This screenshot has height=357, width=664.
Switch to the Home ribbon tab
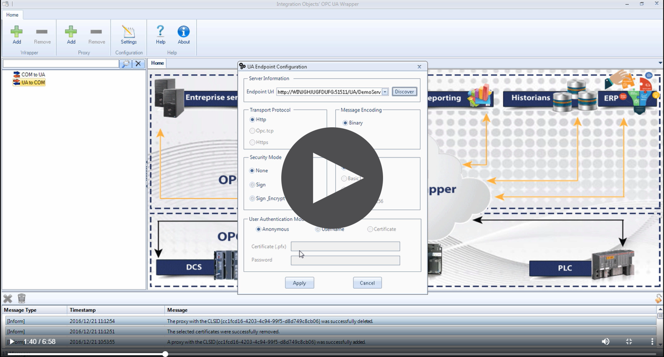12,15
